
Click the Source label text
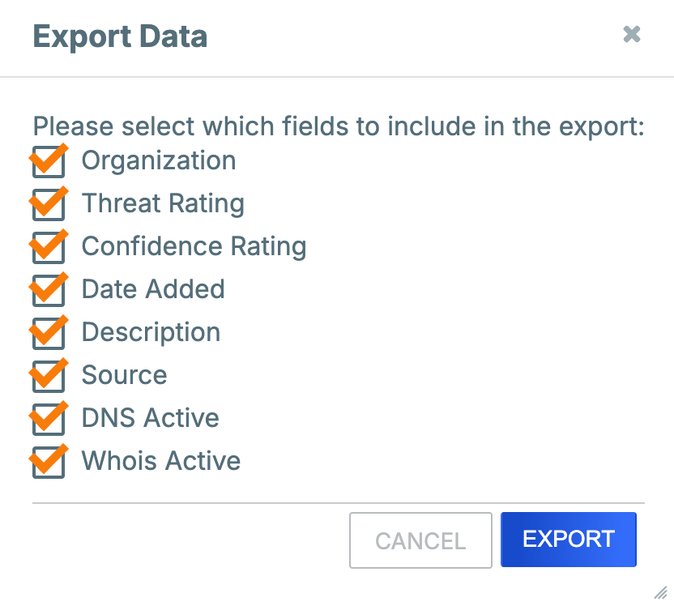coord(124,376)
